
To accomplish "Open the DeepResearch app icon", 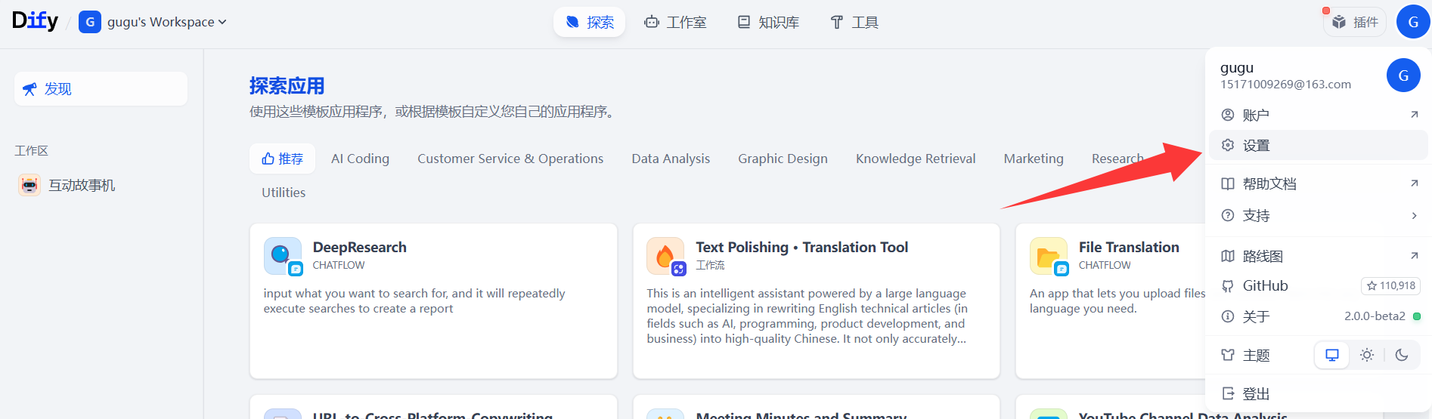I will (283, 256).
